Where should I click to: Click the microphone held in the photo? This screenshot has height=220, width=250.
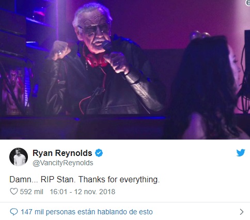pyautogui.click(x=108, y=48)
